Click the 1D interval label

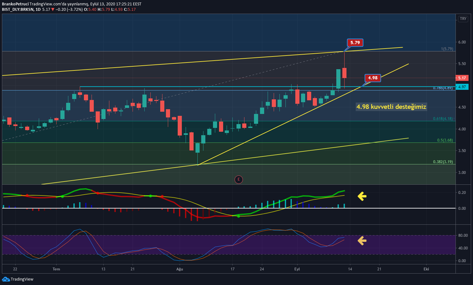click(x=38, y=10)
